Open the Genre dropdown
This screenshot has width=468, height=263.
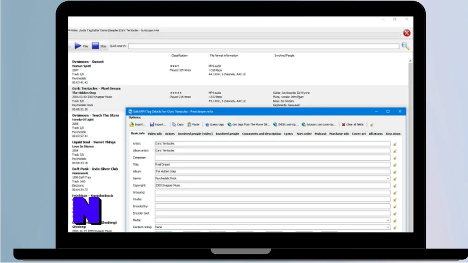[x=388, y=179]
